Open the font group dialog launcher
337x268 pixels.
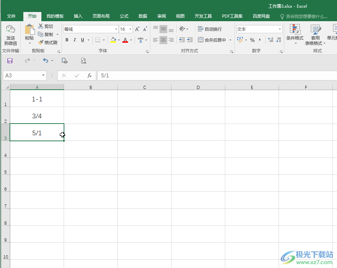point(147,52)
